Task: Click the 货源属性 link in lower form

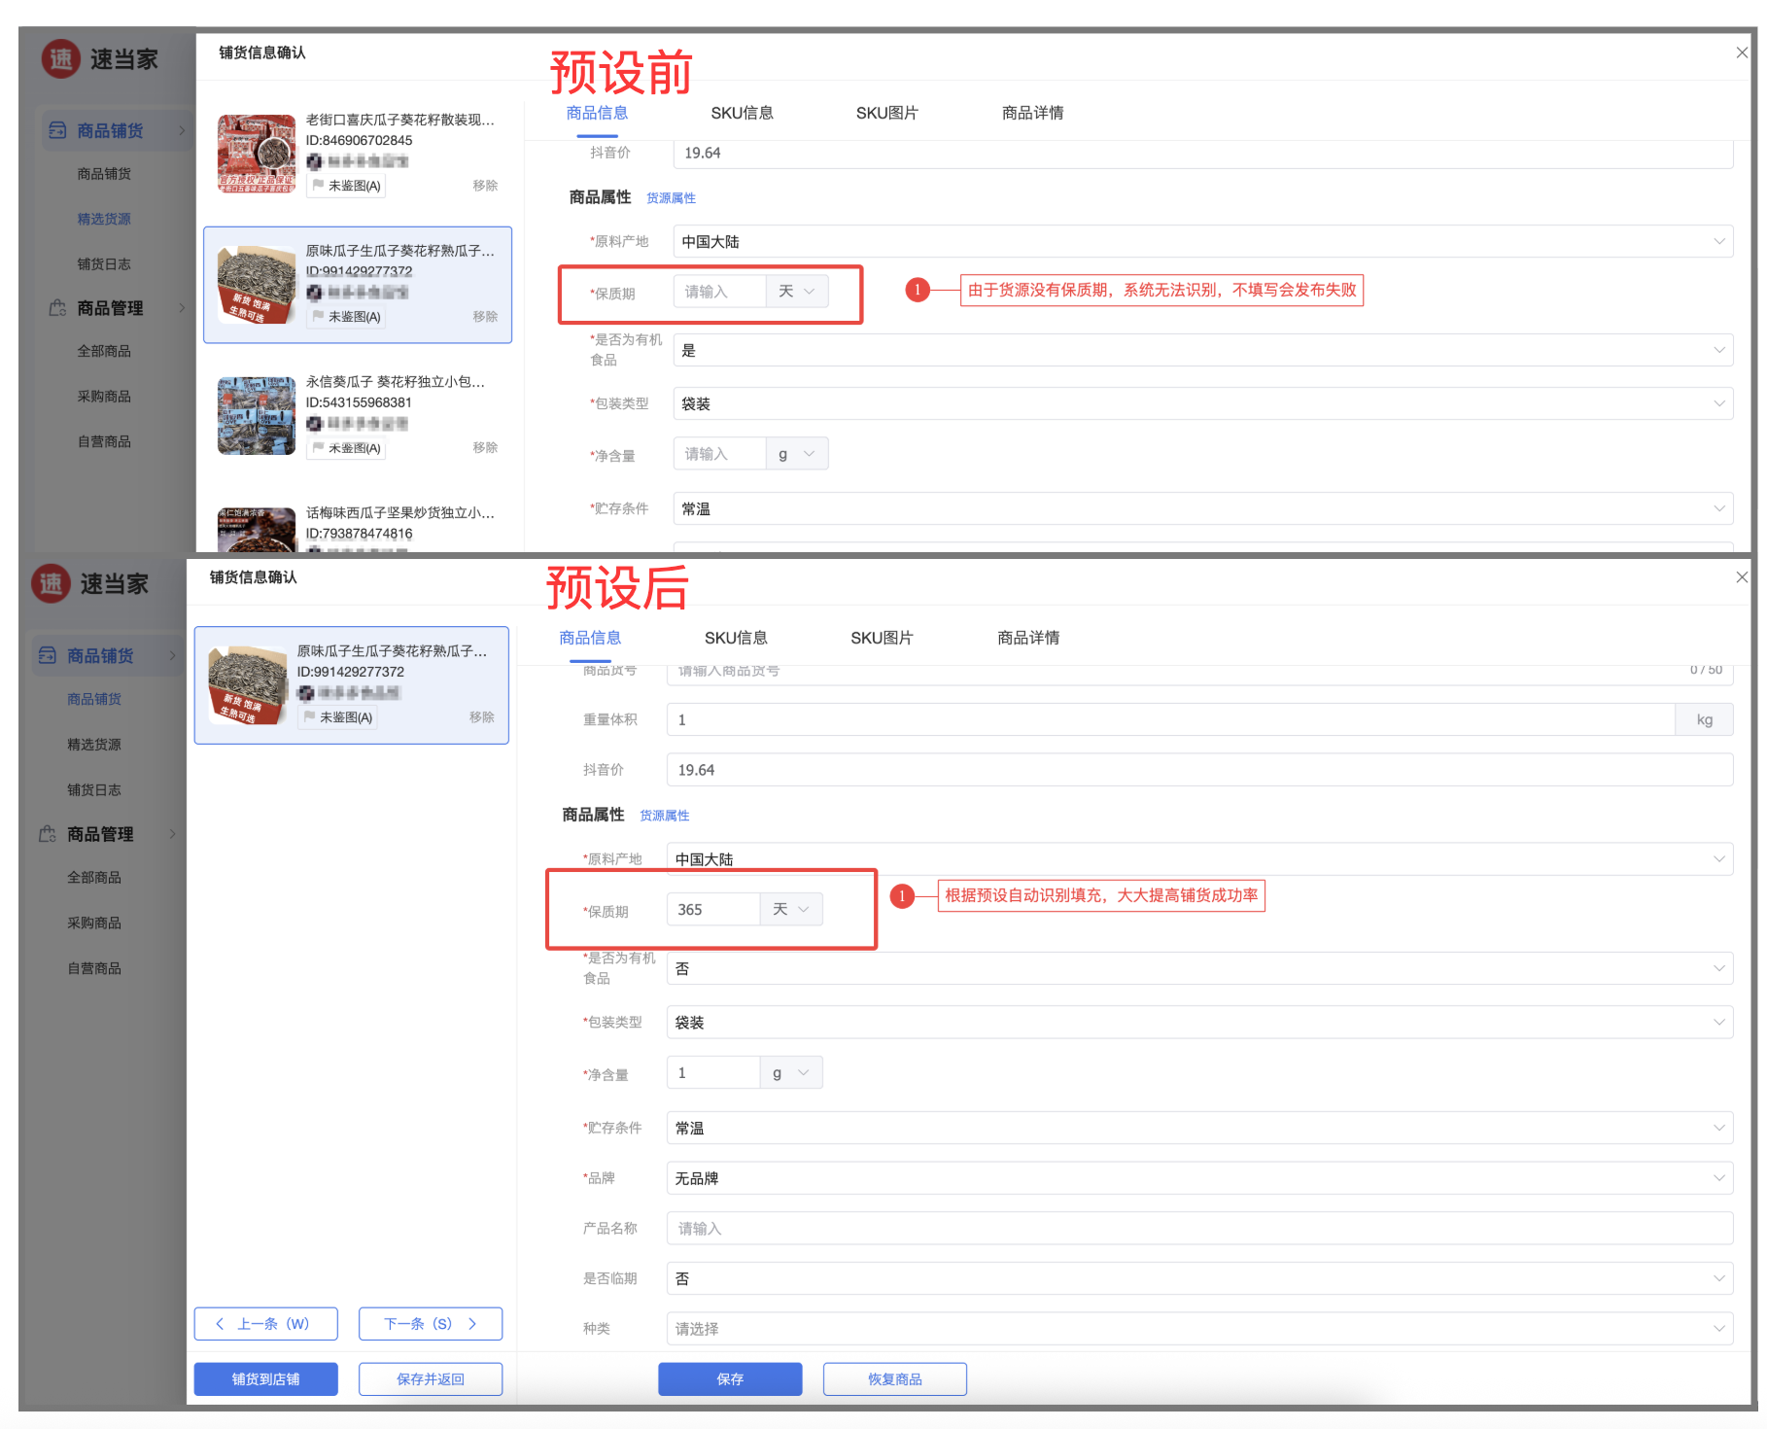Action: coord(665,816)
